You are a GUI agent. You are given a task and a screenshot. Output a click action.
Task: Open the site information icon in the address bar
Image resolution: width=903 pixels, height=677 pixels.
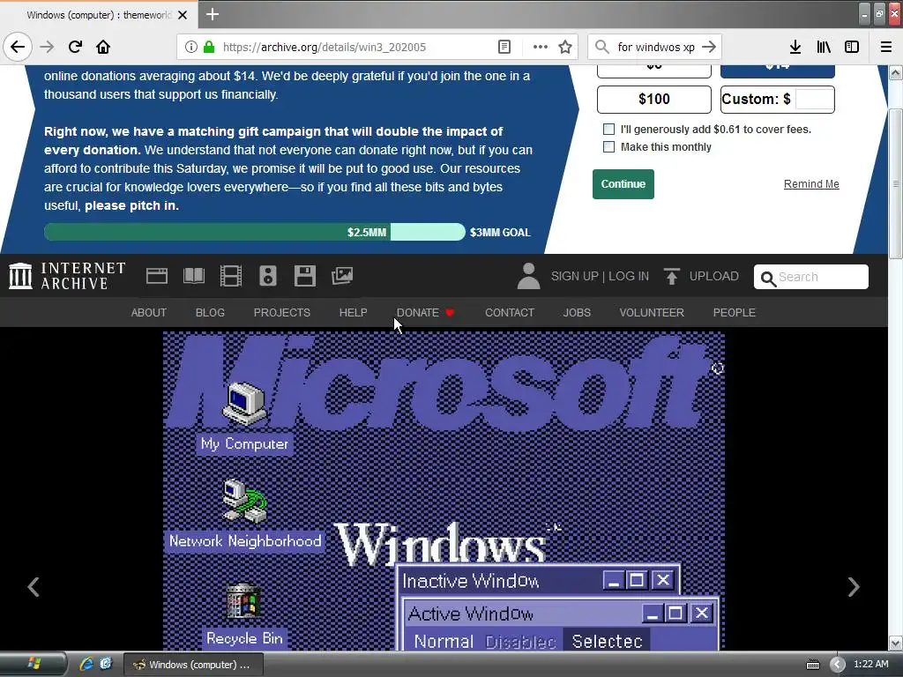tap(191, 47)
